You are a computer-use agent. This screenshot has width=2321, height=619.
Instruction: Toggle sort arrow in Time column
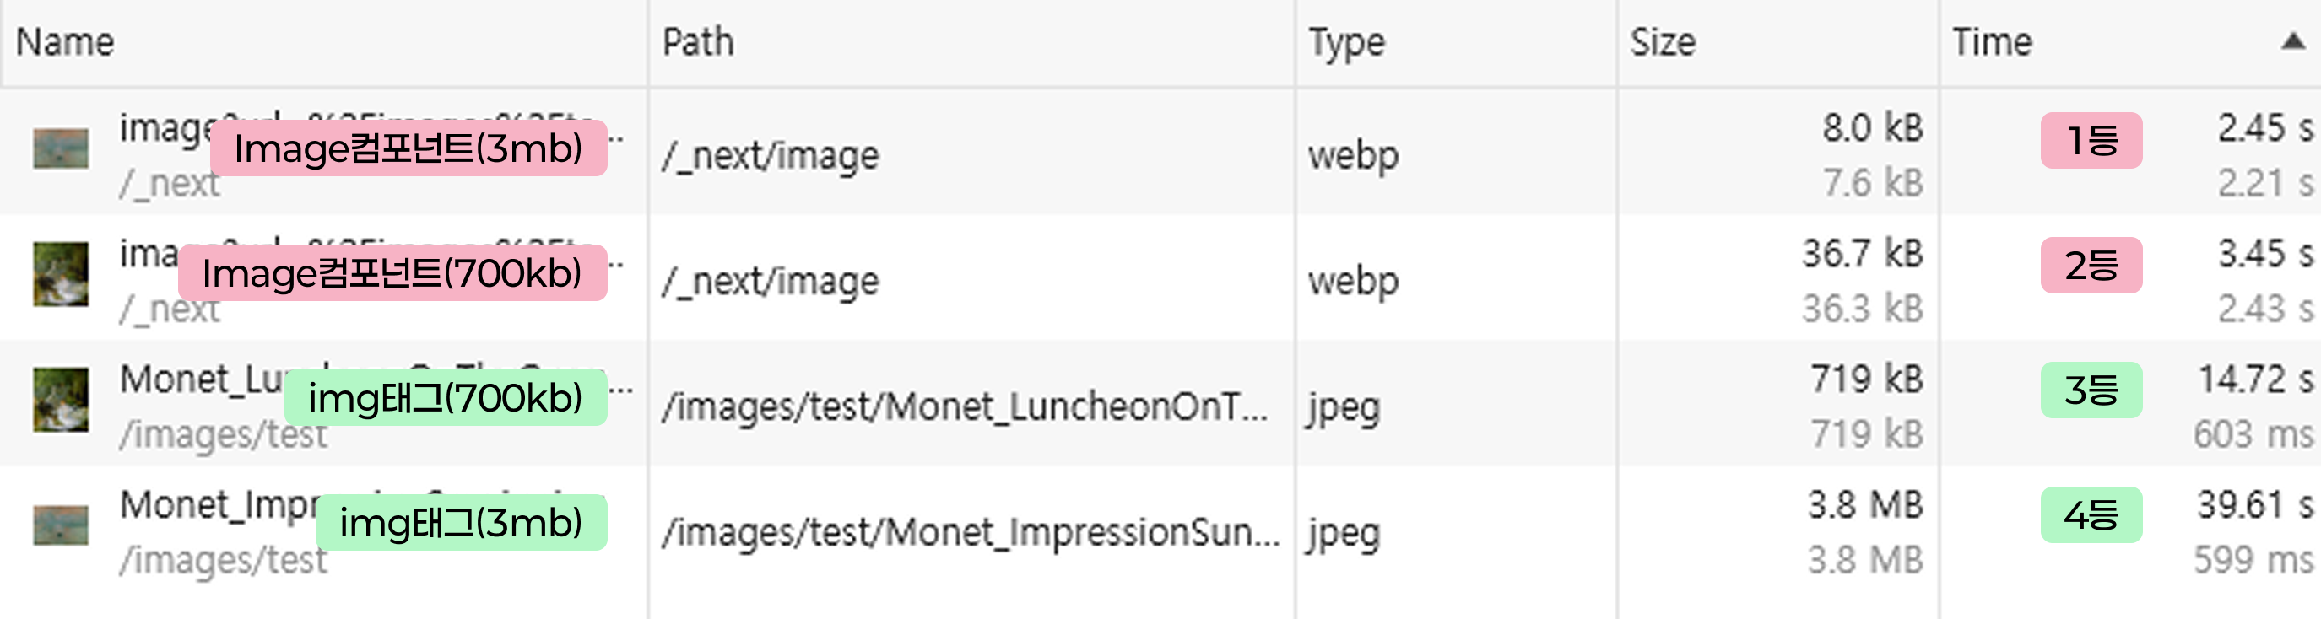pos(2293,42)
